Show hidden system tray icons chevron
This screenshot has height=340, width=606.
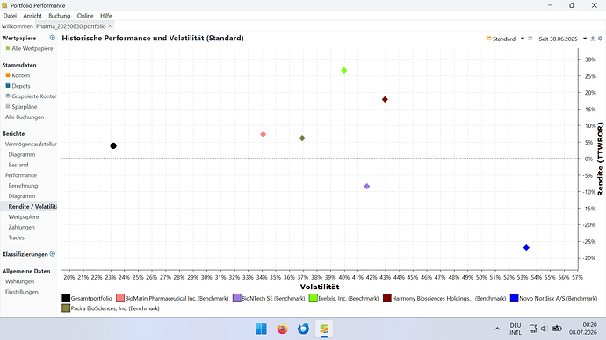(x=497, y=329)
